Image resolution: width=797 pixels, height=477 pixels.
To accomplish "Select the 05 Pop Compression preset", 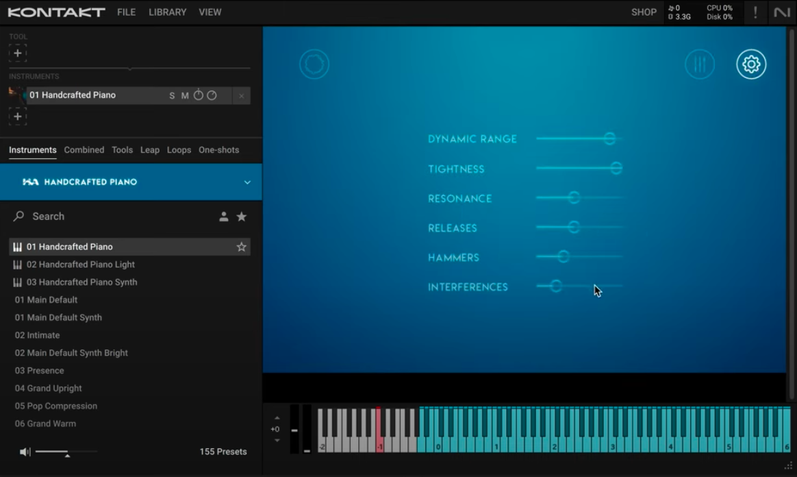I will coord(129,406).
